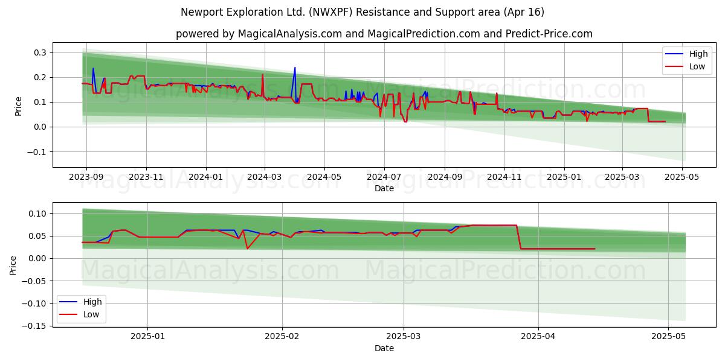This screenshot has width=725, height=362.
Task: Click the 2025-03 tick label in bottom chart
Action: click(x=404, y=337)
